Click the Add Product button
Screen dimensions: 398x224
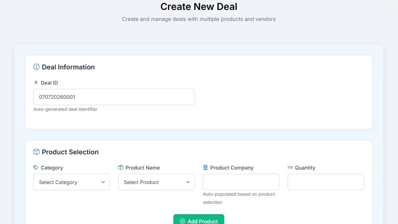coord(199,219)
